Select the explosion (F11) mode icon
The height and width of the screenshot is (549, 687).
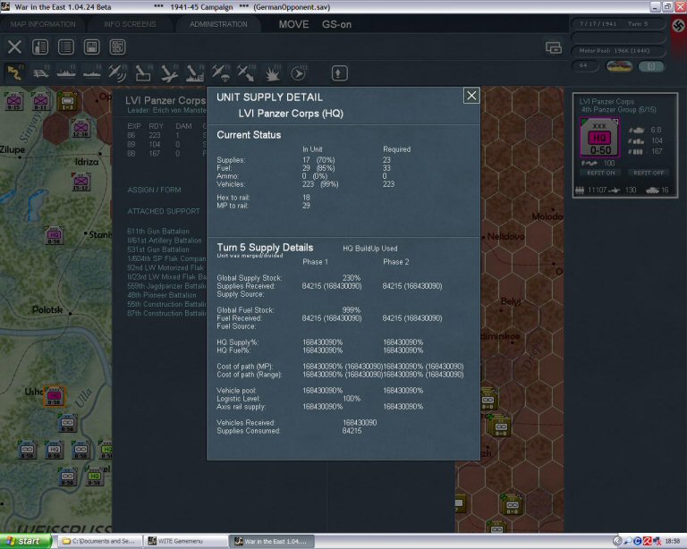click(x=273, y=72)
